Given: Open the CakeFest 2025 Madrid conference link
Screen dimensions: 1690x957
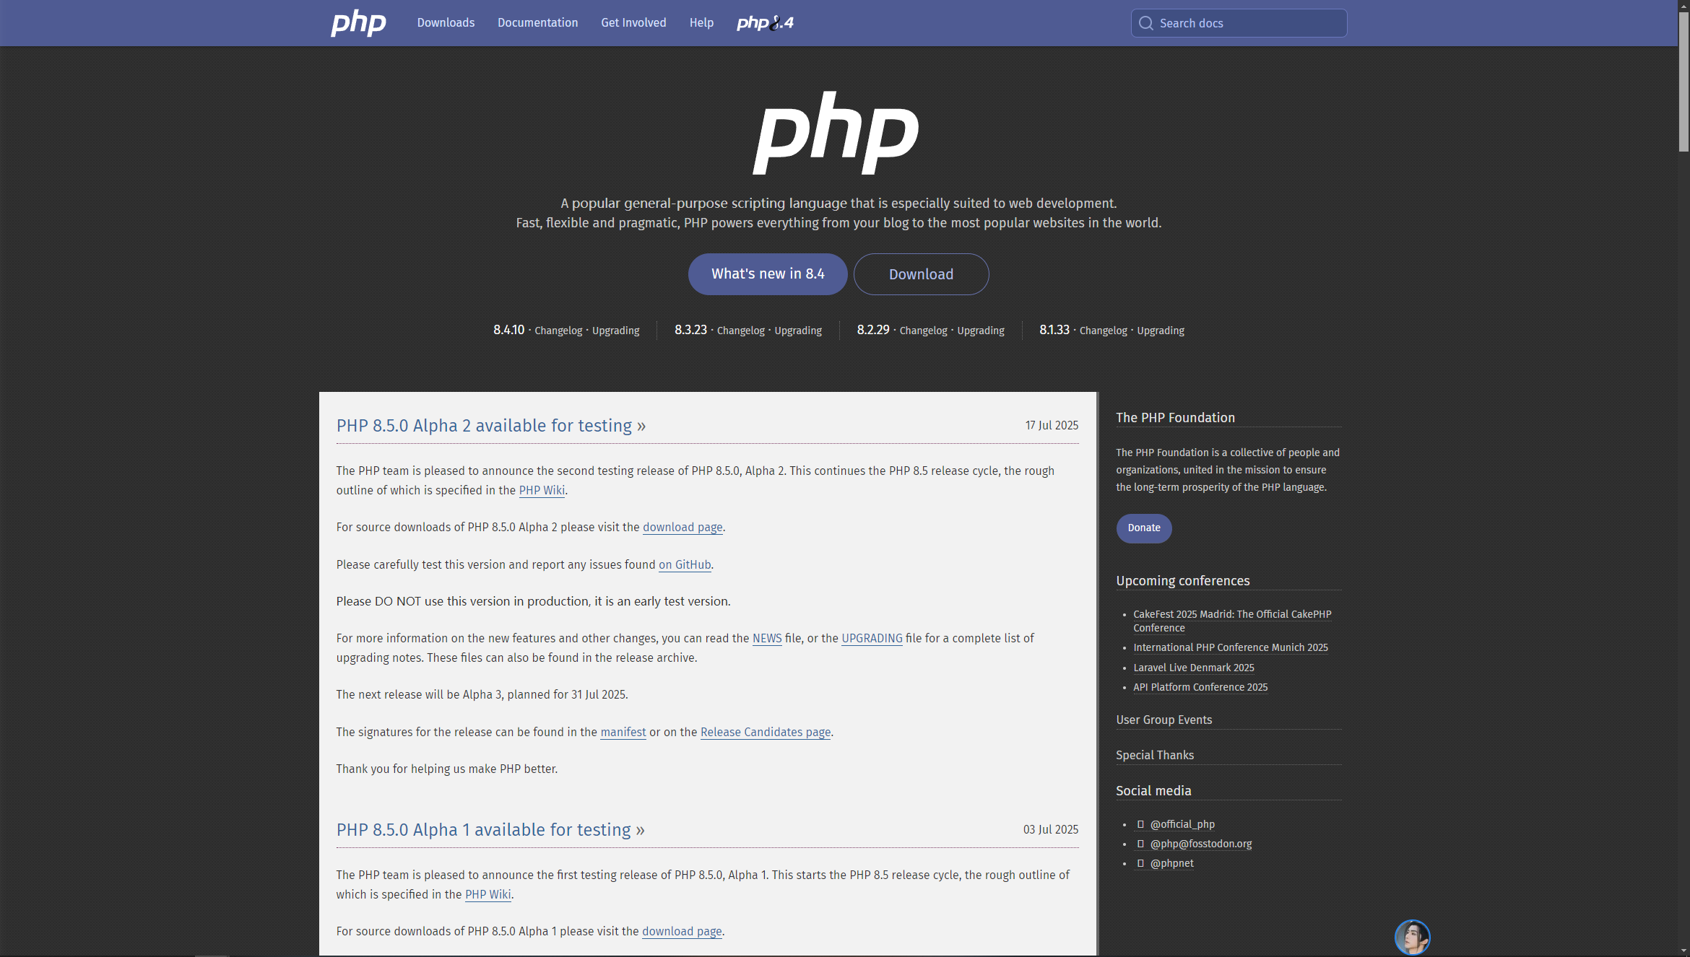Looking at the screenshot, I should (x=1232, y=621).
